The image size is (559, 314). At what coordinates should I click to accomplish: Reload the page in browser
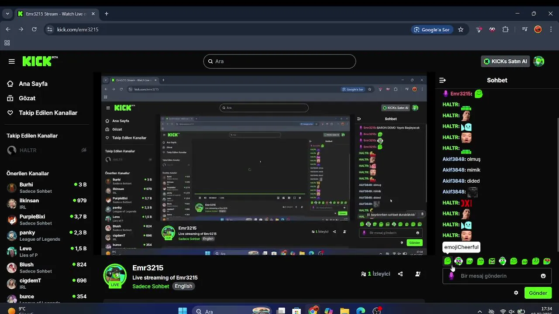pyautogui.click(x=34, y=29)
